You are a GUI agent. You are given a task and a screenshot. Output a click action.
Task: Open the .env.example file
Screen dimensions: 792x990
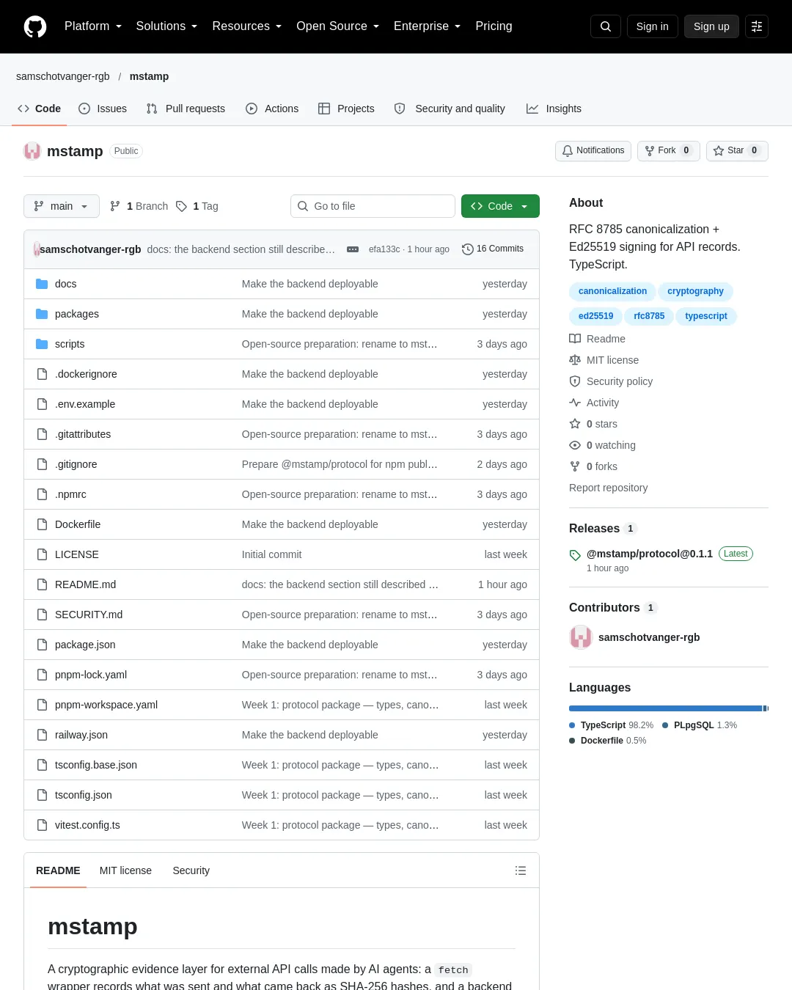[x=85, y=404]
